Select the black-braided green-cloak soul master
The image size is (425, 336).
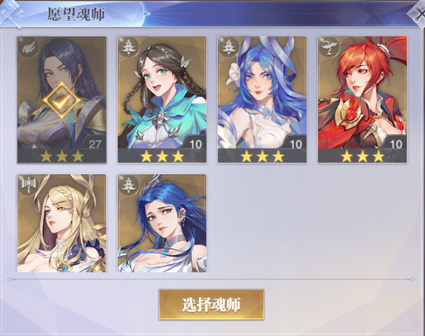[x=162, y=99]
